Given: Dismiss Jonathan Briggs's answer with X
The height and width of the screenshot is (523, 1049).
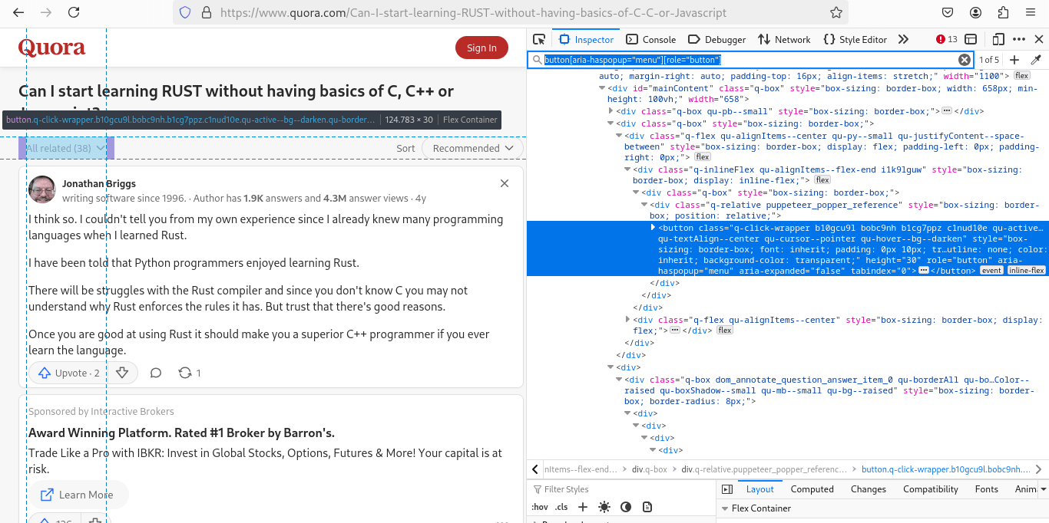Looking at the screenshot, I should (505, 183).
